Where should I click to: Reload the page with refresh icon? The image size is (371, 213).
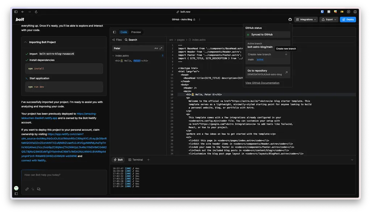[36, 12]
